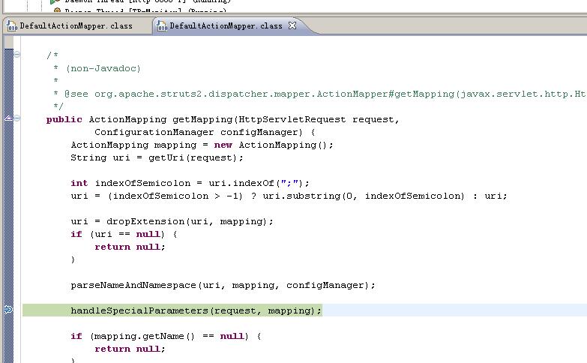The image size is (587, 363).
Task: Close the active DefaultActionMapper.class tab
Action: 292,25
